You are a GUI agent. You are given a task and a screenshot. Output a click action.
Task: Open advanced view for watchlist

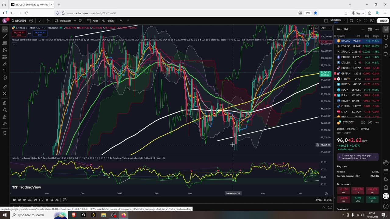tap(370, 29)
